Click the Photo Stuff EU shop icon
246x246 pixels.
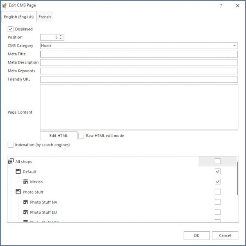[26, 212]
